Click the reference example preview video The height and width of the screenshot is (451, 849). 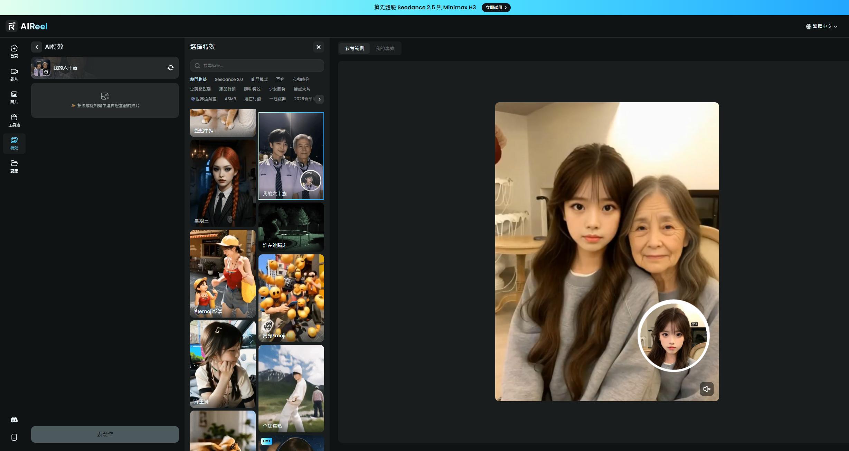point(607,252)
